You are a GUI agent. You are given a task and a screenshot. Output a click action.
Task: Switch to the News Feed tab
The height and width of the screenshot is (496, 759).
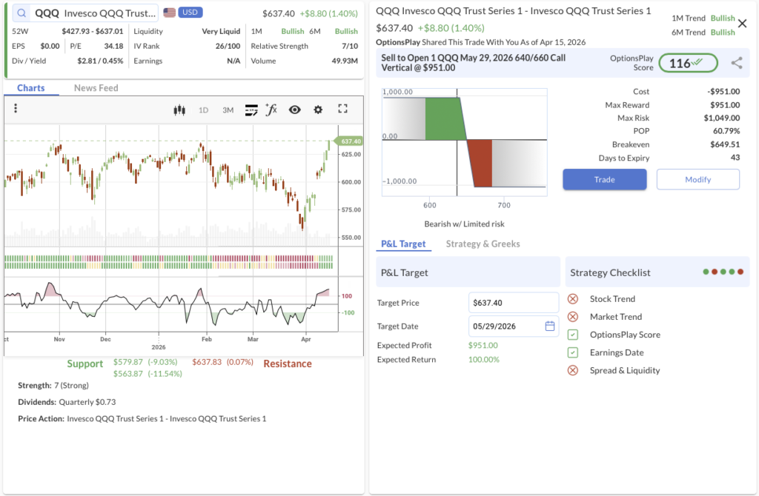[96, 88]
